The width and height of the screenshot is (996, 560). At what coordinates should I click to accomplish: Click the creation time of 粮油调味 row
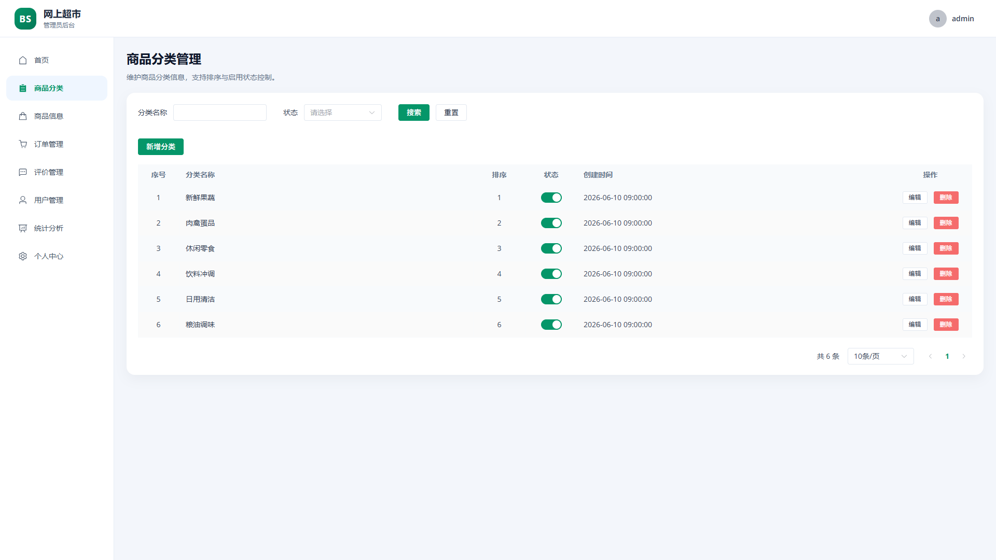pos(617,325)
